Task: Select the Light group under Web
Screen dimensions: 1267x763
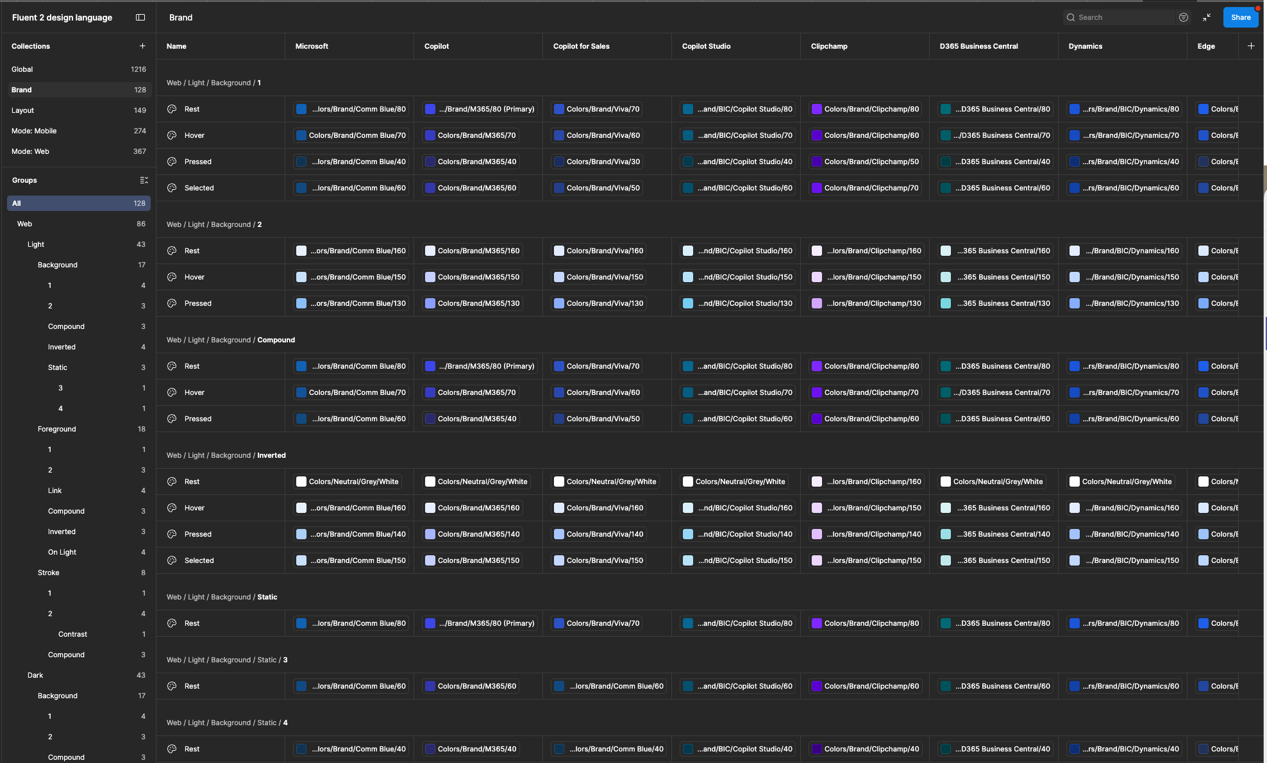Action: 79,244
